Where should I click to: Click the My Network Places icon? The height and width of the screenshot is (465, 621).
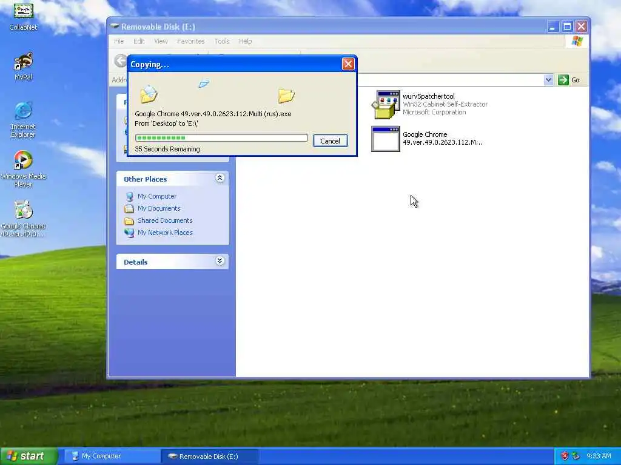coord(129,233)
